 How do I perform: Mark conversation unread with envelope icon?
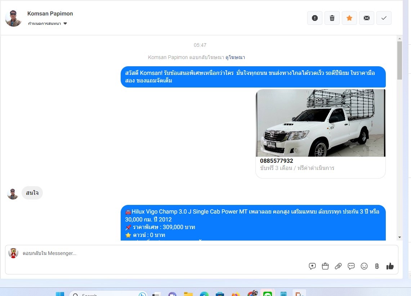tap(366, 18)
